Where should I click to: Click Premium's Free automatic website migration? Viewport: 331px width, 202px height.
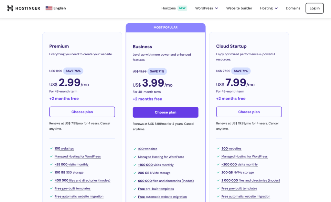(x=79, y=197)
